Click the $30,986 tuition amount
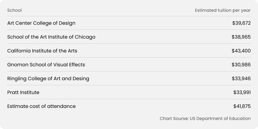This screenshot has width=258, height=129. coord(241,65)
